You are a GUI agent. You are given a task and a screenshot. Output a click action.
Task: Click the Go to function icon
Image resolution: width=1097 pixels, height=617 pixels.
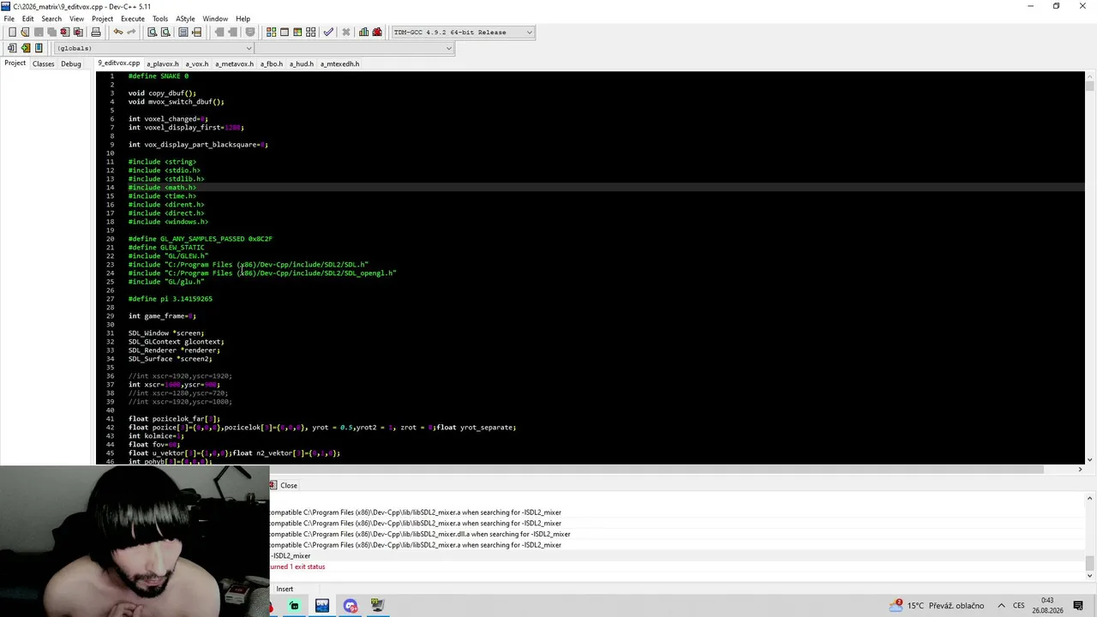183,33
